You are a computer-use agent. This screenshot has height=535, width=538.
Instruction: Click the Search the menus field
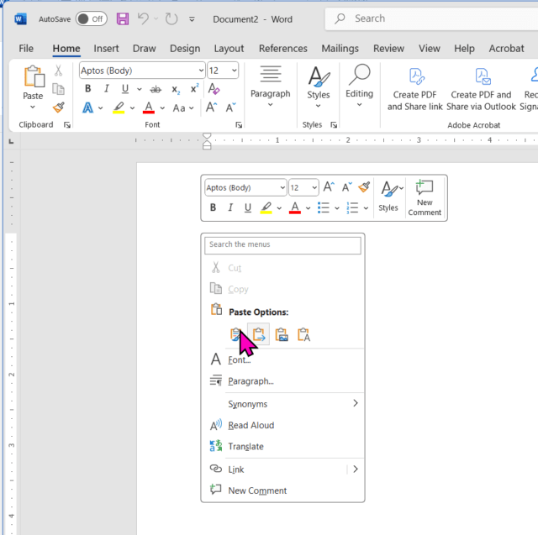coord(282,244)
